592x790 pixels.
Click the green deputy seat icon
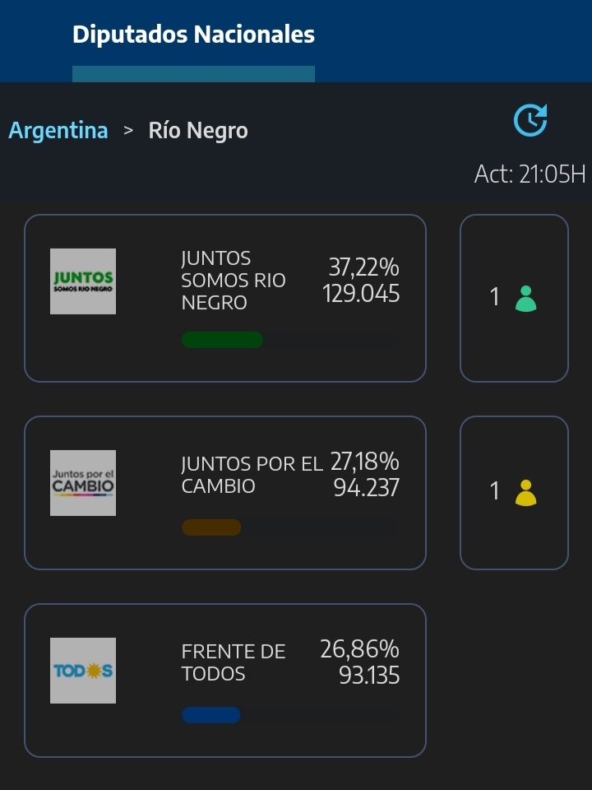[525, 299]
